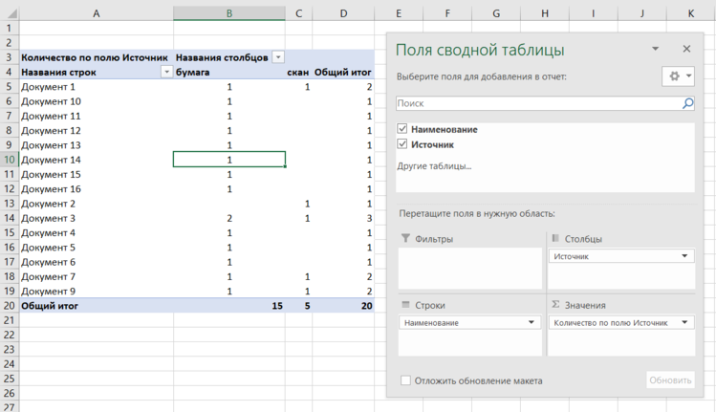Select row 10 header

coord(10,160)
